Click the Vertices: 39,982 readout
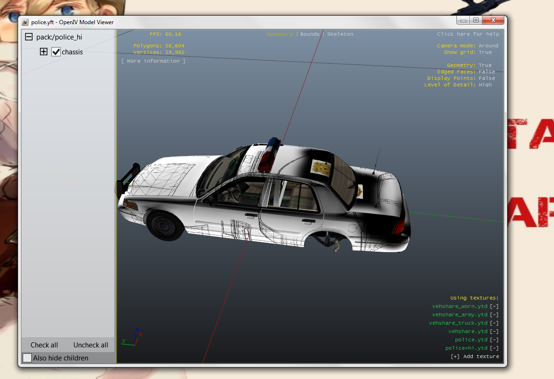554x379 pixels. [158, 52]
